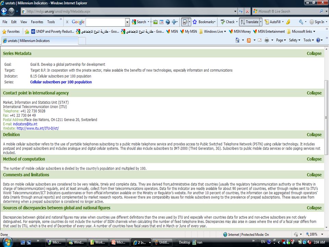Select the unstats | Millennium Indicators tab

(40, 41)
